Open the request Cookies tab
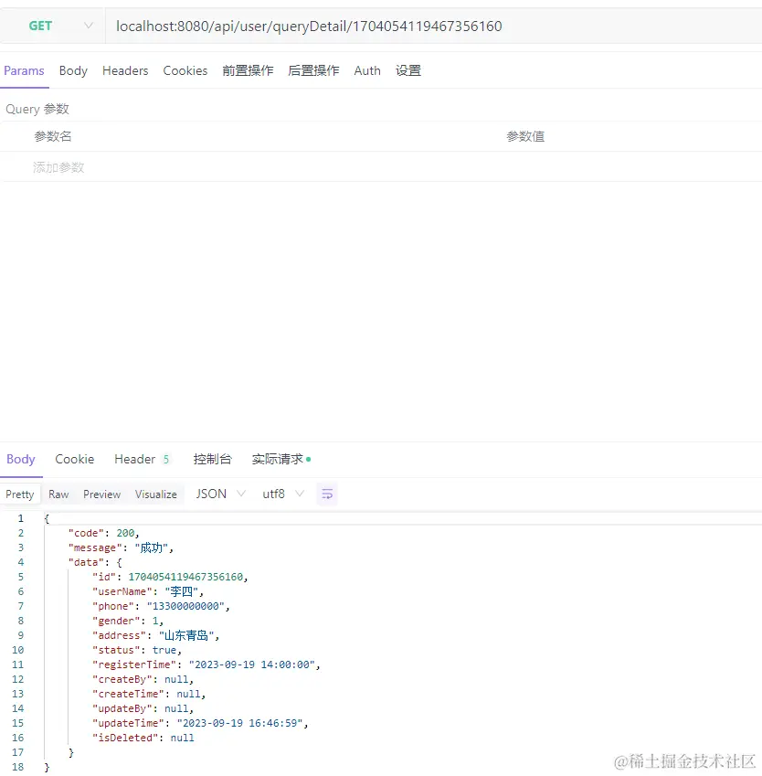 click(x=185, y=70)
